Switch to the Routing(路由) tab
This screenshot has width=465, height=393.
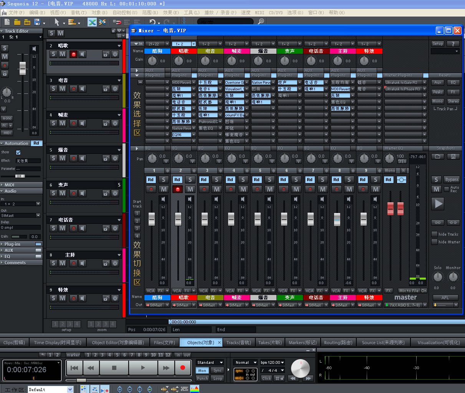click(338, 342)
